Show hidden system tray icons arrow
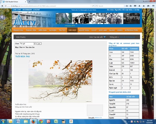 point(129,122)
